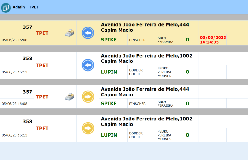This screenshot has width=248, height=160.
Task: Click cash register icon beside the yellow arrow
Action: pyautogui.click(x=69, y=97)
